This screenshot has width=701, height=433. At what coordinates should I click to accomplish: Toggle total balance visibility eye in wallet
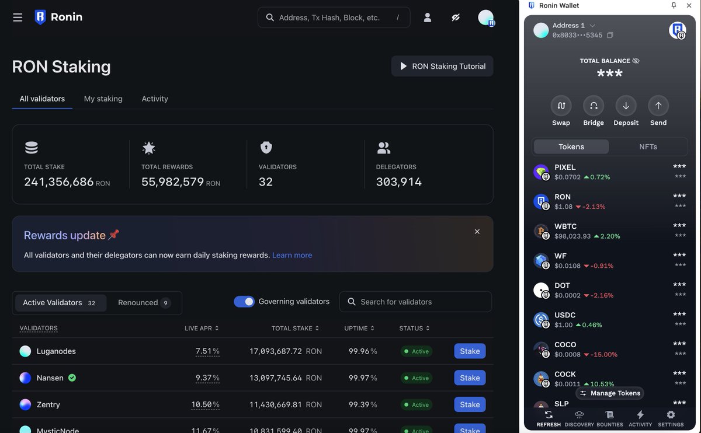(636, 61)
